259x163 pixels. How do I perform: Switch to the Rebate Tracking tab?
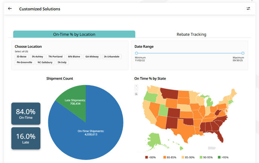click(x=191, y=34)
